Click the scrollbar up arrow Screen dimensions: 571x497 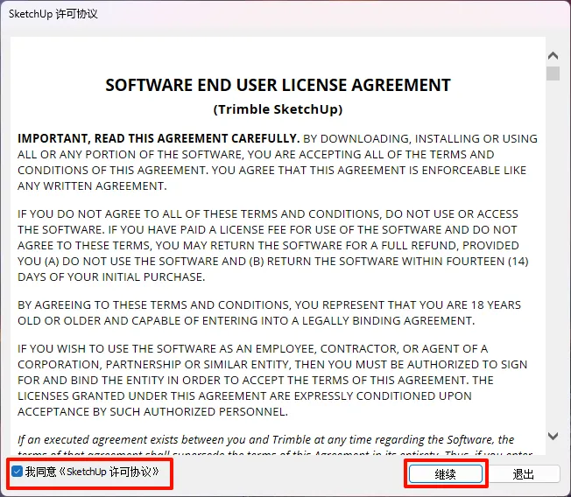553,55
